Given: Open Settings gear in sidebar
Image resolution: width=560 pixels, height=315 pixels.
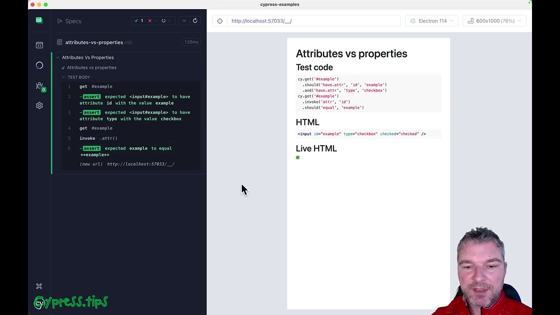Looking at the screenshot, I should [x=39, y=105].
